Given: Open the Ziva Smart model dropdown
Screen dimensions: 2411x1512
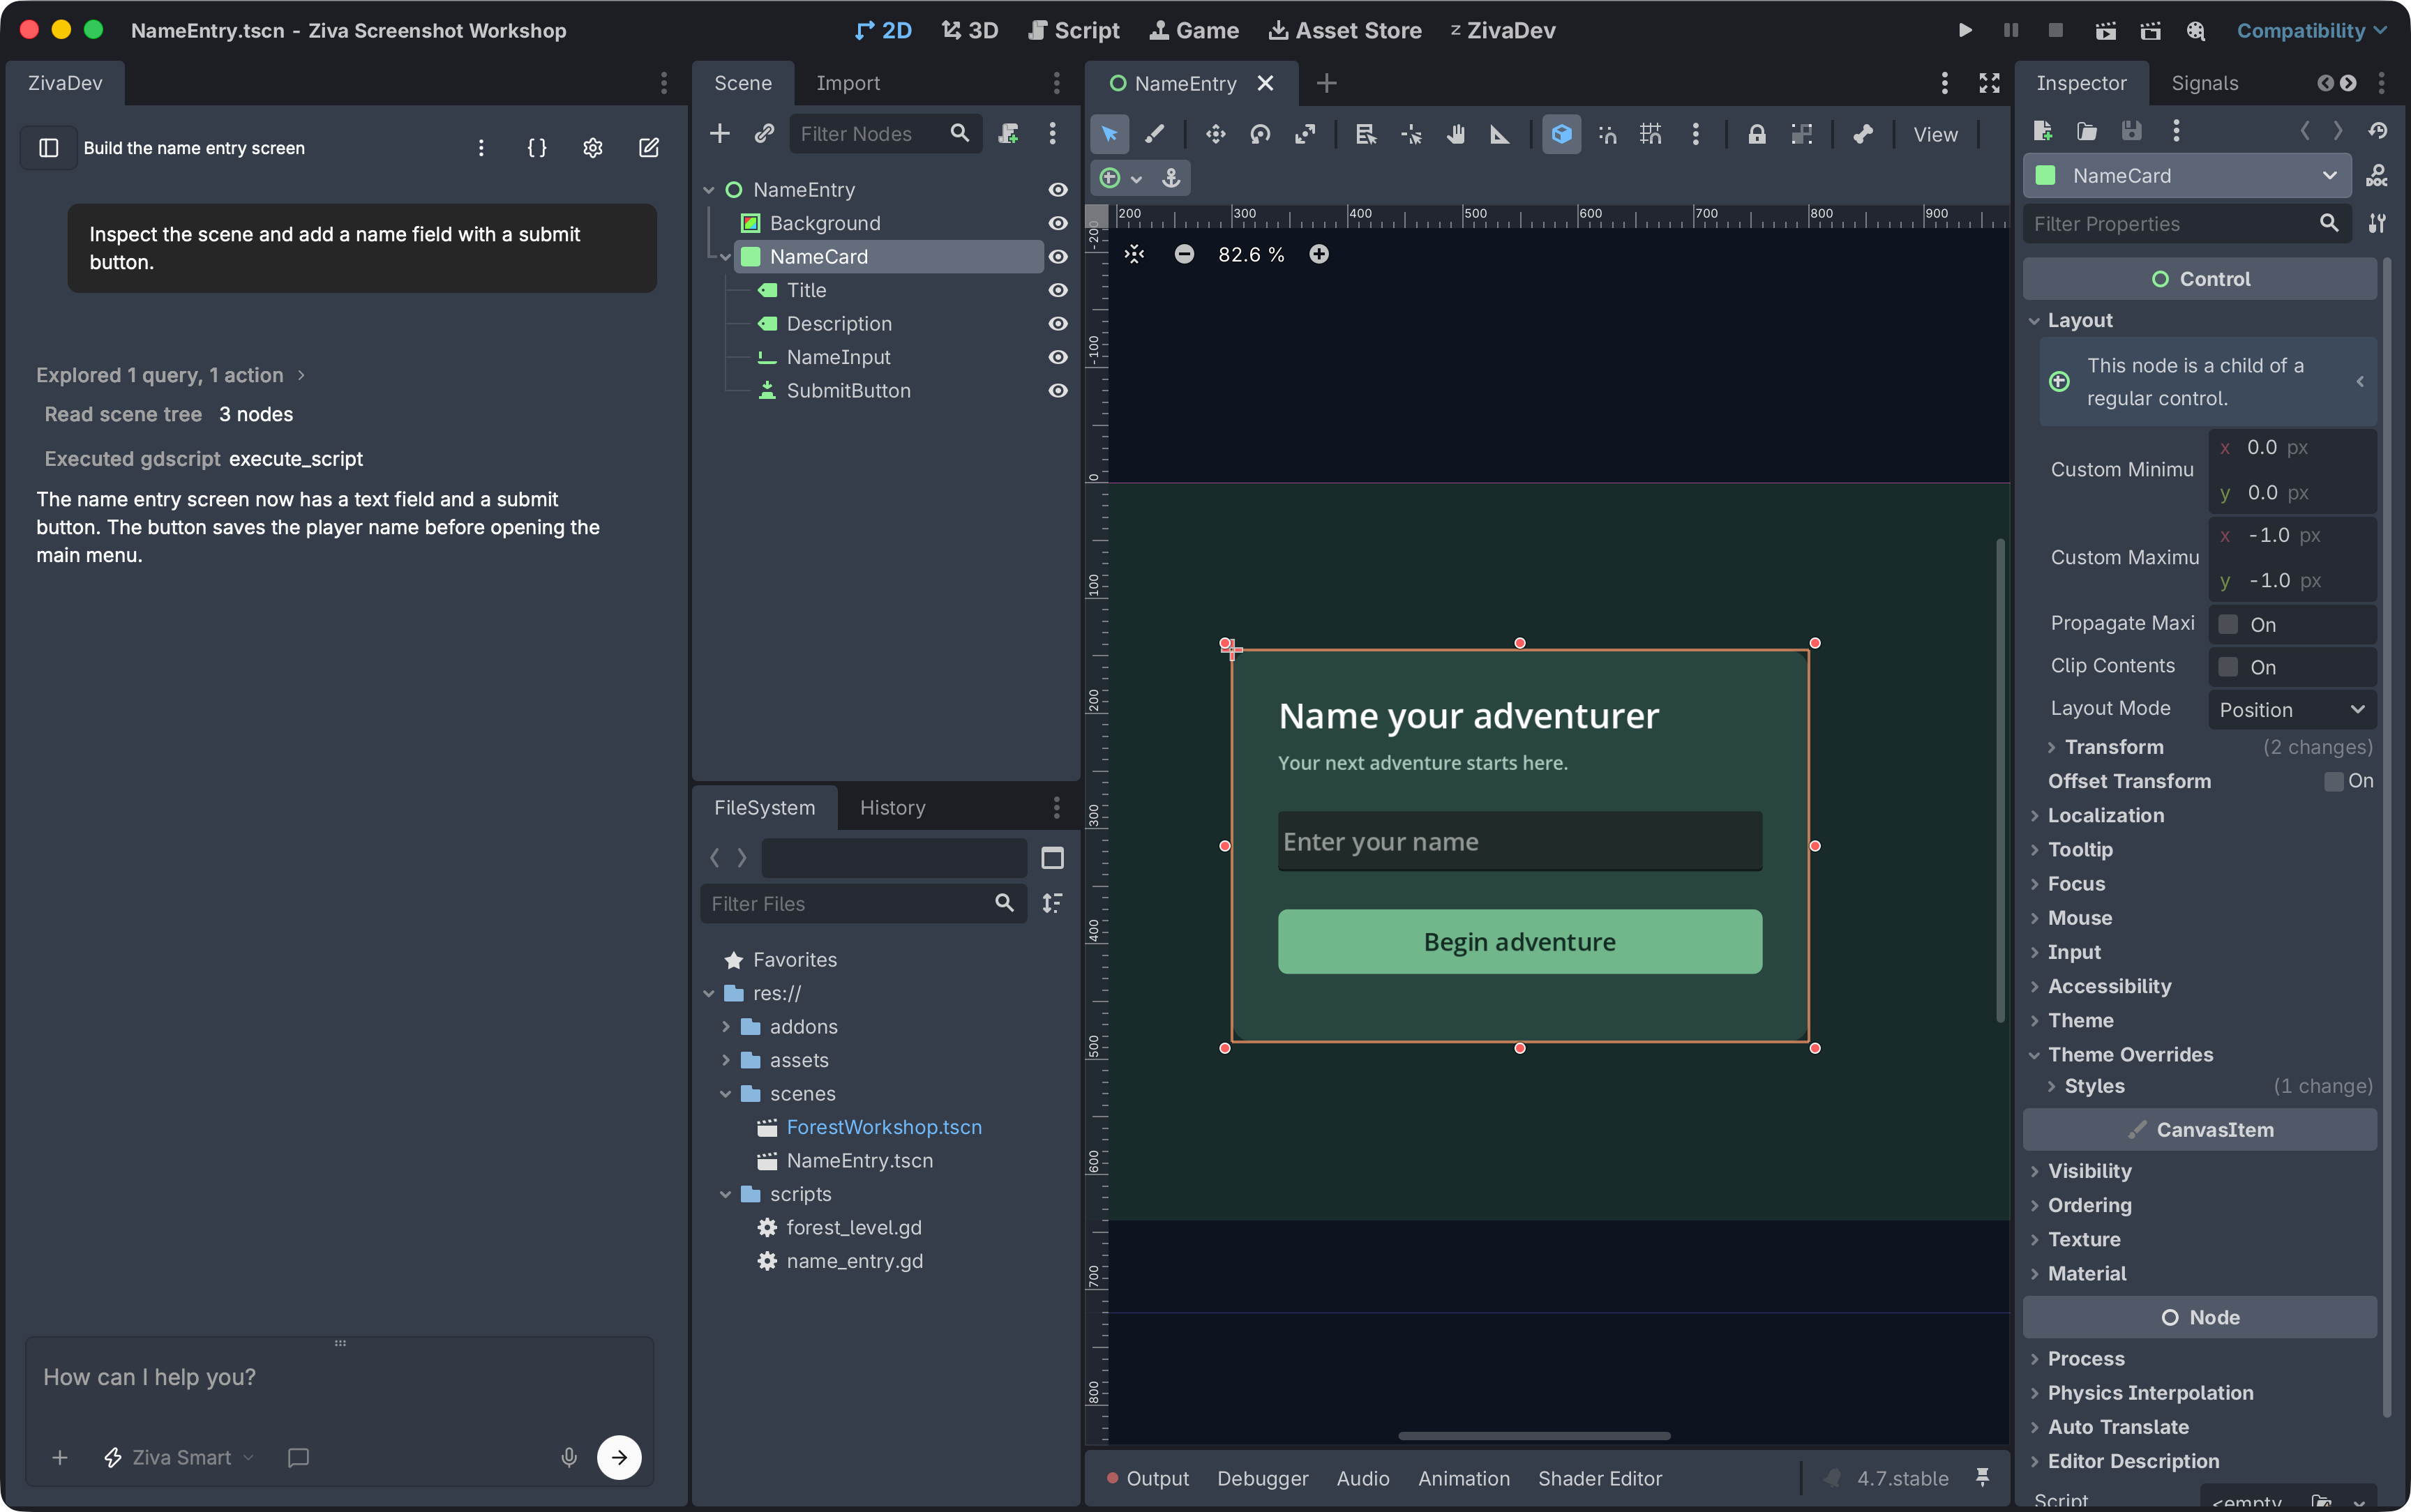Looking at the screenshot, I should [180, 1457].
